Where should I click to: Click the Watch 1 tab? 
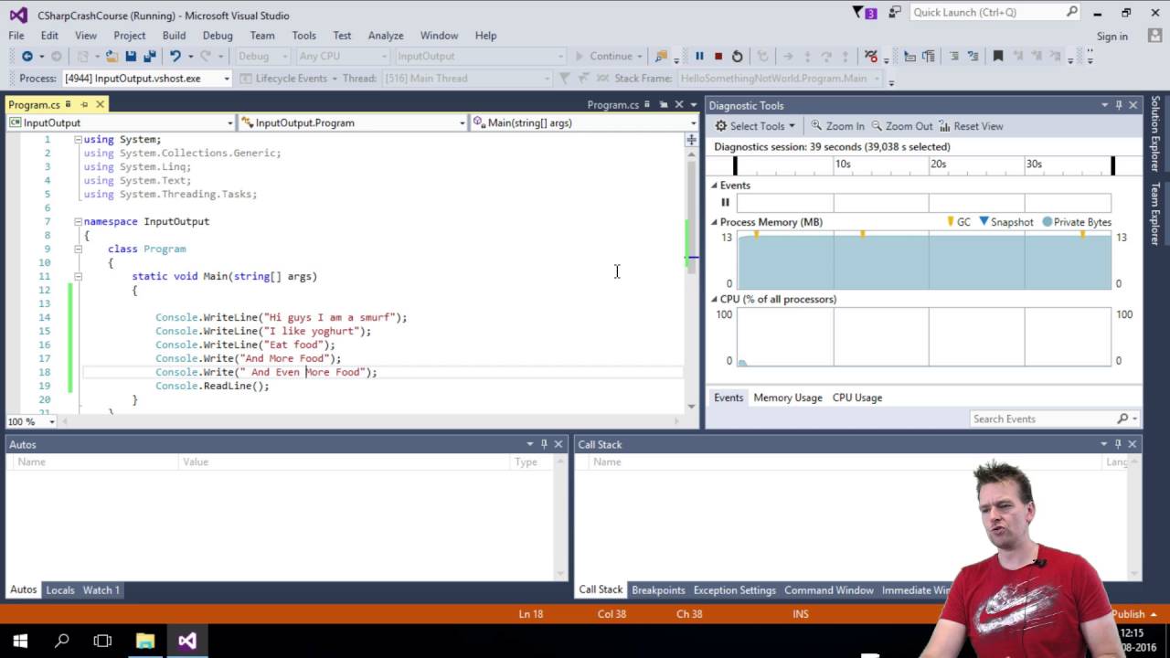tap(101, 590)
